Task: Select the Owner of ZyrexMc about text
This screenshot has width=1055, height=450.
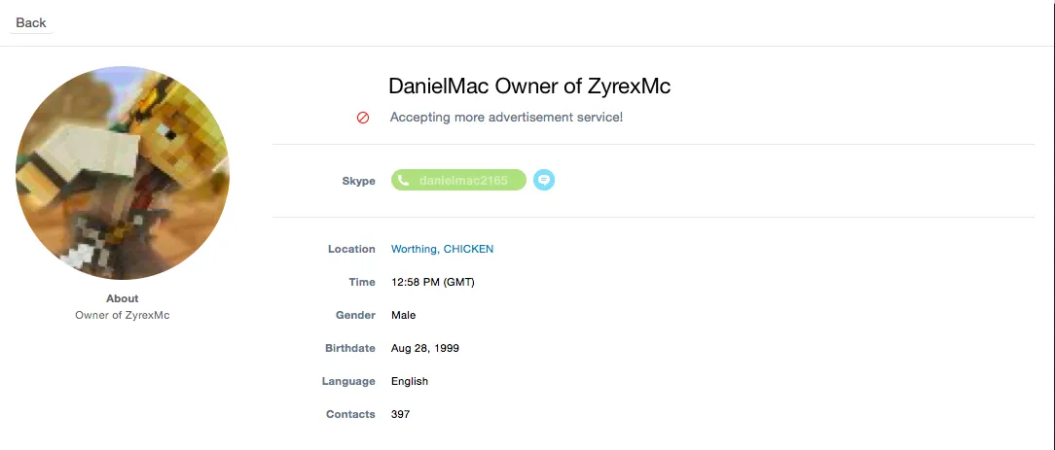Action: point(123,315)
